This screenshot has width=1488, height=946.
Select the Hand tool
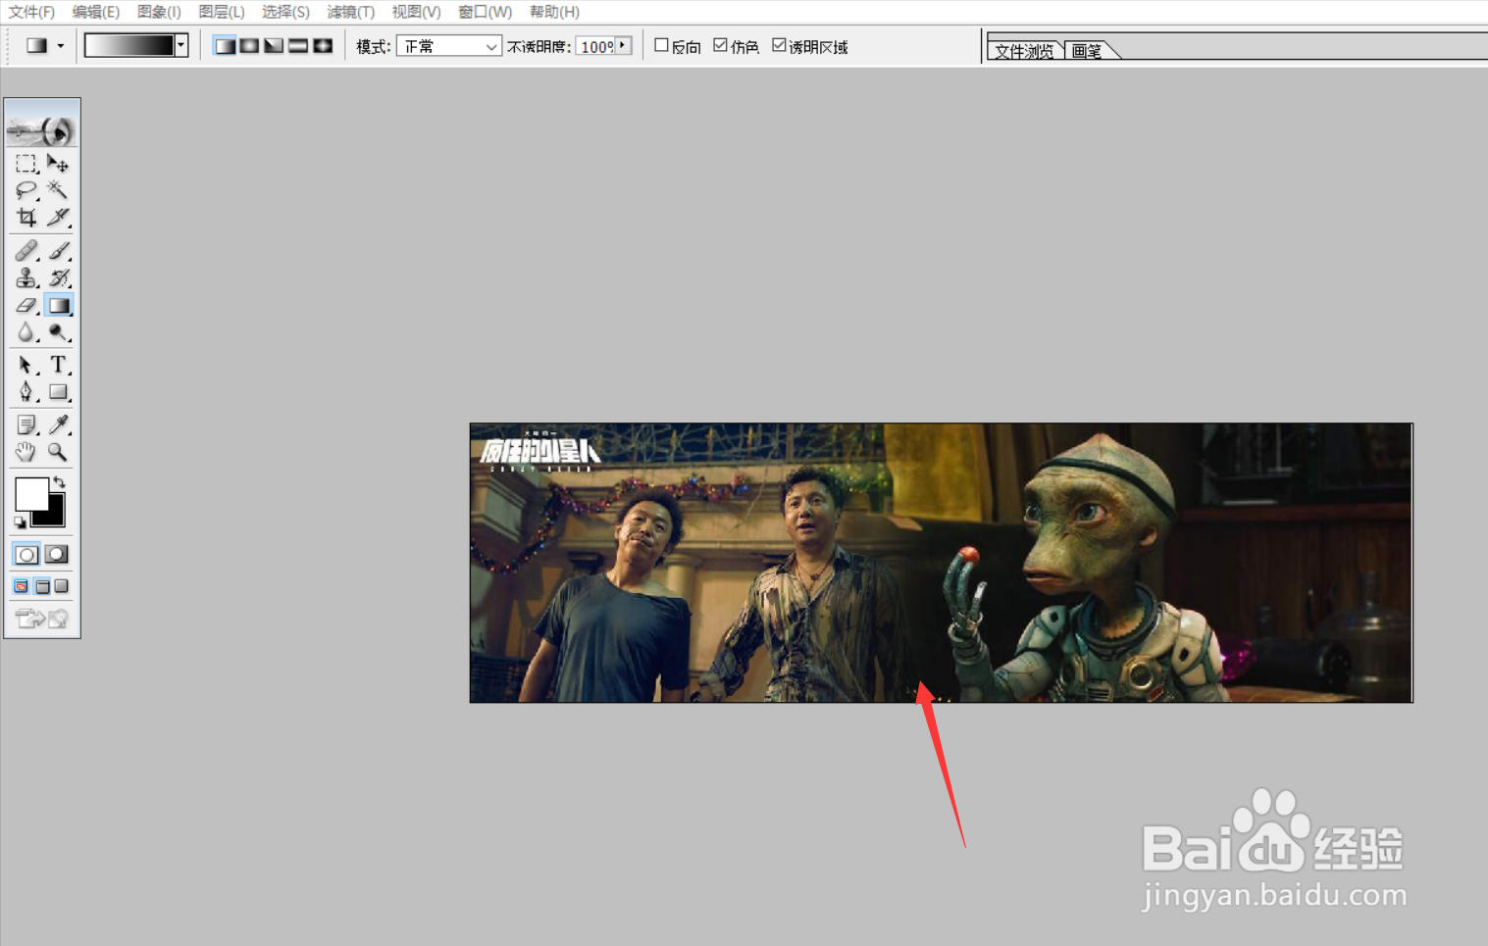pos(26,452)
